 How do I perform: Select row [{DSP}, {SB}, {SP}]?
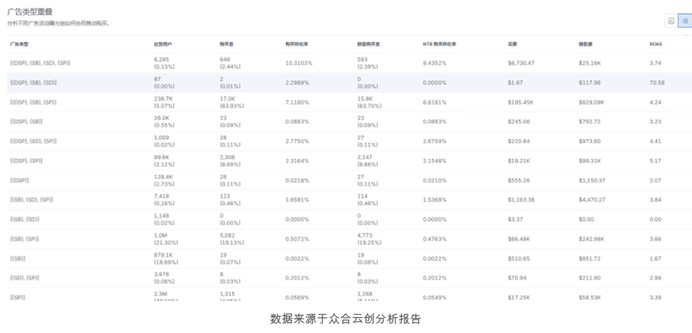pyautogui.click(x=349, y=102)
